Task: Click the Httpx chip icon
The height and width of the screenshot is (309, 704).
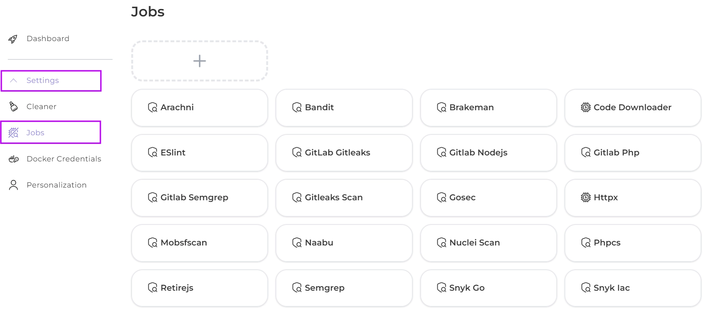Action: pyautogui.click(x=585, y=197)
